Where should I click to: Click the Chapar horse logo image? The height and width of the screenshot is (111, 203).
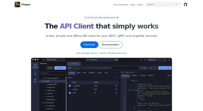18,5
